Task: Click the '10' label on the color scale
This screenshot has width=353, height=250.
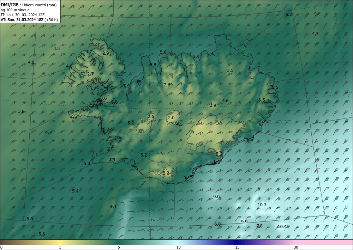Action: coord(178,247)
